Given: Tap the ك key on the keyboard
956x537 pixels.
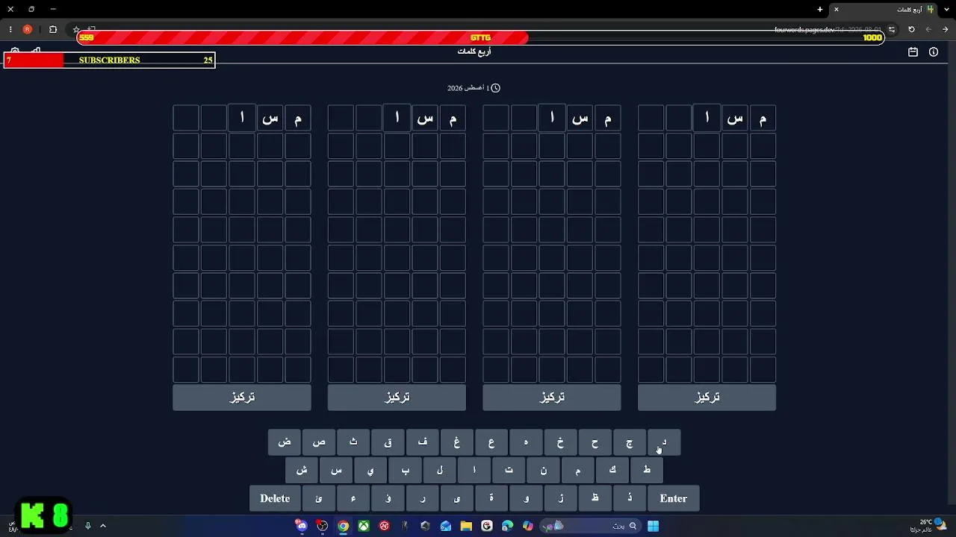Looking at the screenshot, I should tap(612, 470).
